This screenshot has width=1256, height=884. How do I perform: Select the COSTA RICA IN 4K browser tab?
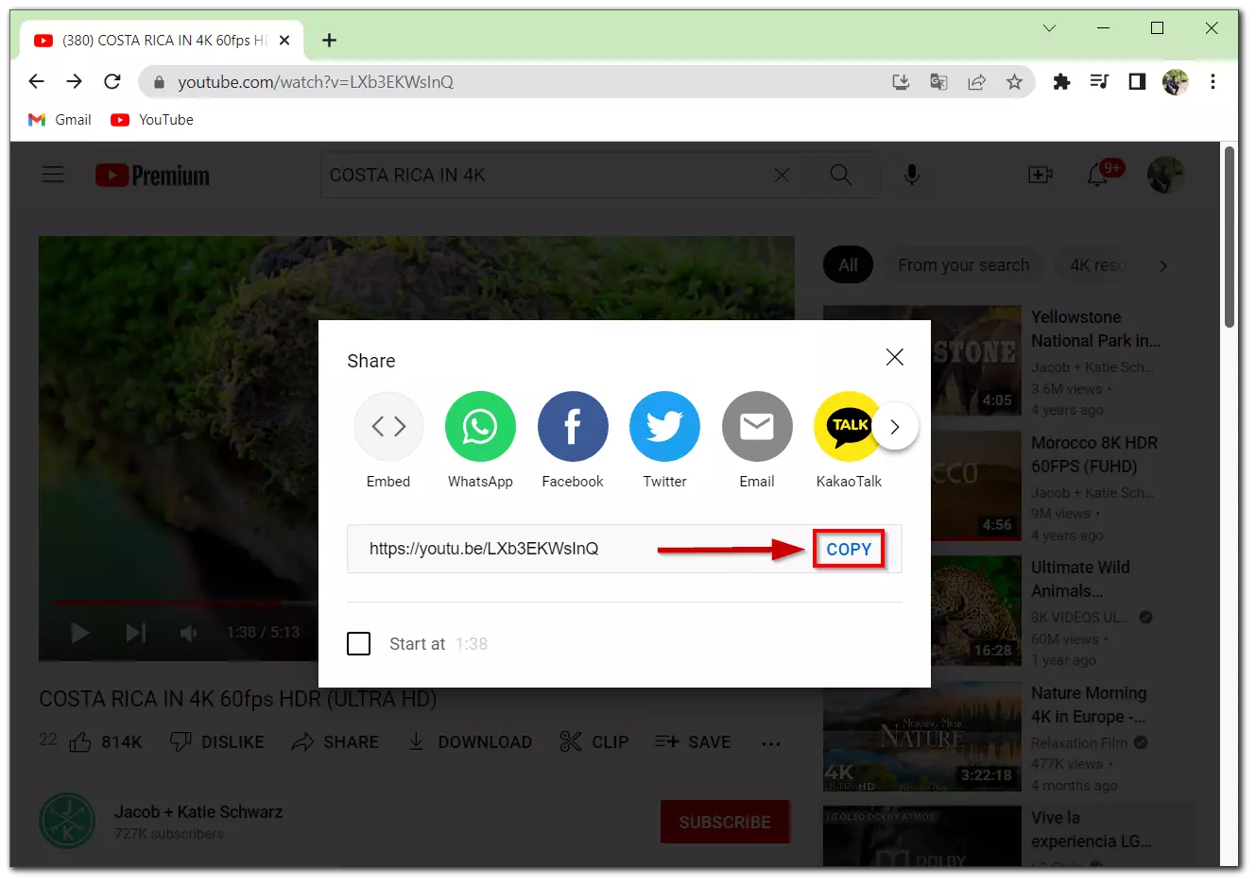point(162,41)
